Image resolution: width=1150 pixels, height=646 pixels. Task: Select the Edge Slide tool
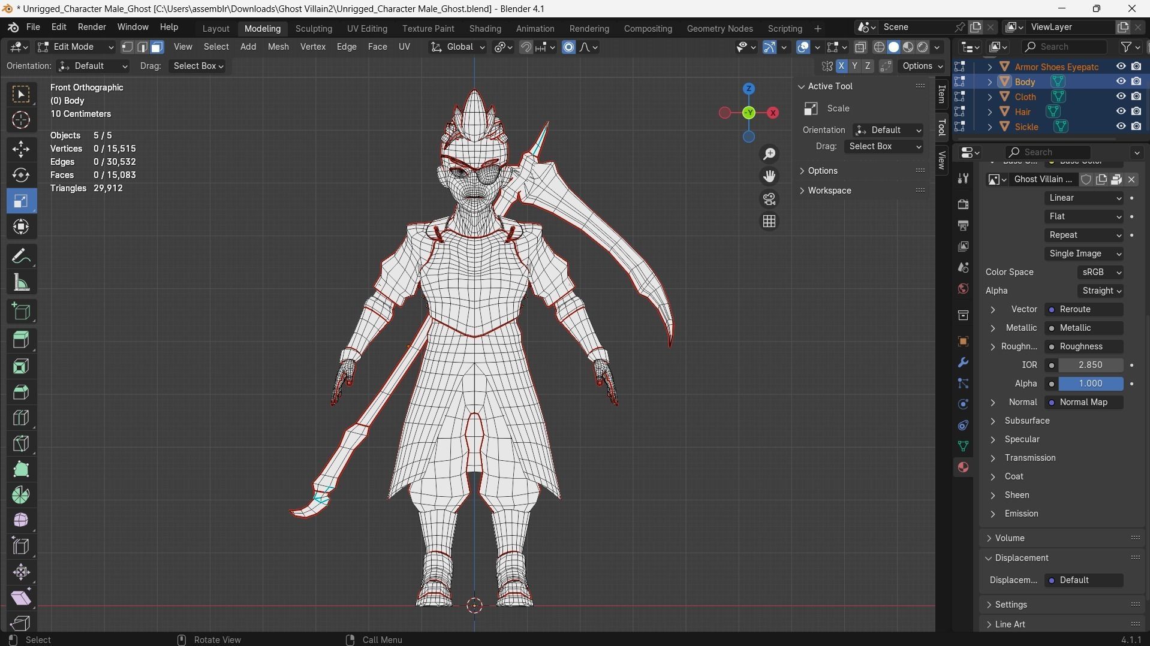tap(21, 546)
